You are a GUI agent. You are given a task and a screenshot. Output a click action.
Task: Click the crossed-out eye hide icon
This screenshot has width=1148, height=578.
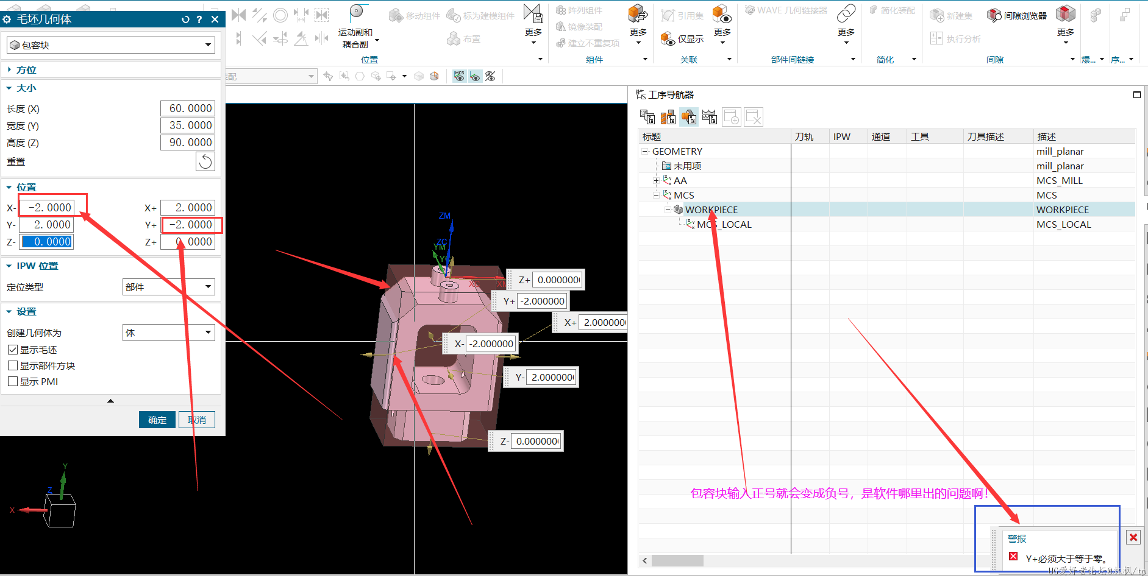point(490,76)
